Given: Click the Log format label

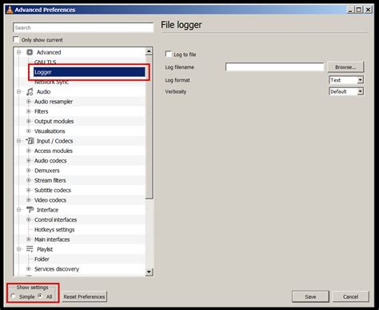Looking at the screenshot, I should (x=178, y=80).
